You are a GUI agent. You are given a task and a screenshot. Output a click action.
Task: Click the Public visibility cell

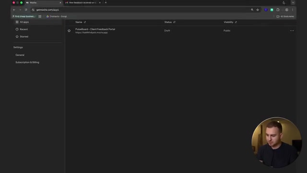click(227, 31)
